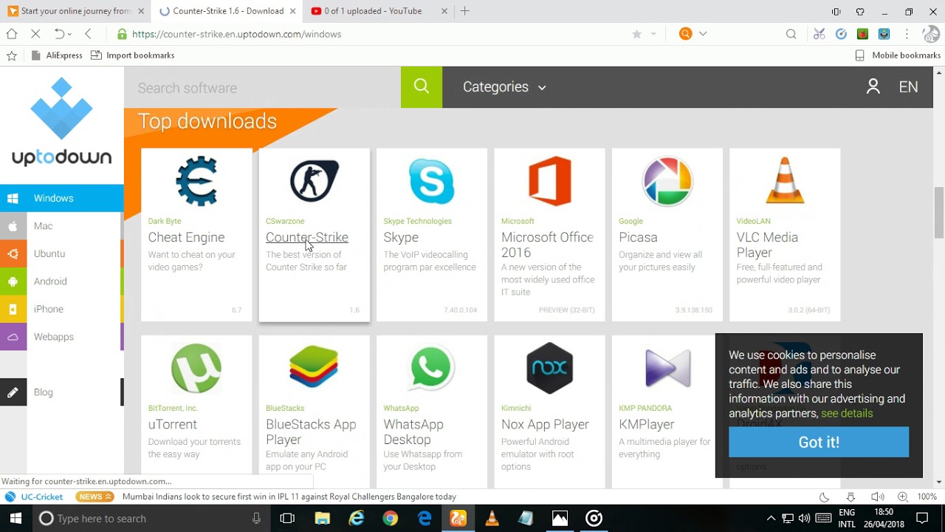This screenshot has width=945, height=532.
Task: Open Windows action center notifications
Action: [922, 519]
